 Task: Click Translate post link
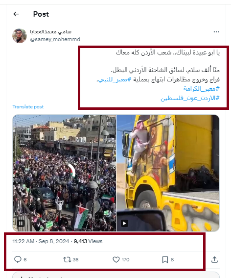pyautogui.click(x=28, y=107)
